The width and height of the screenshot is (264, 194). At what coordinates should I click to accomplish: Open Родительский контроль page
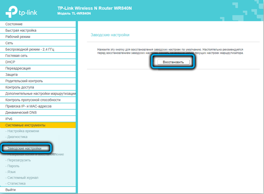(x=24, y=81)
